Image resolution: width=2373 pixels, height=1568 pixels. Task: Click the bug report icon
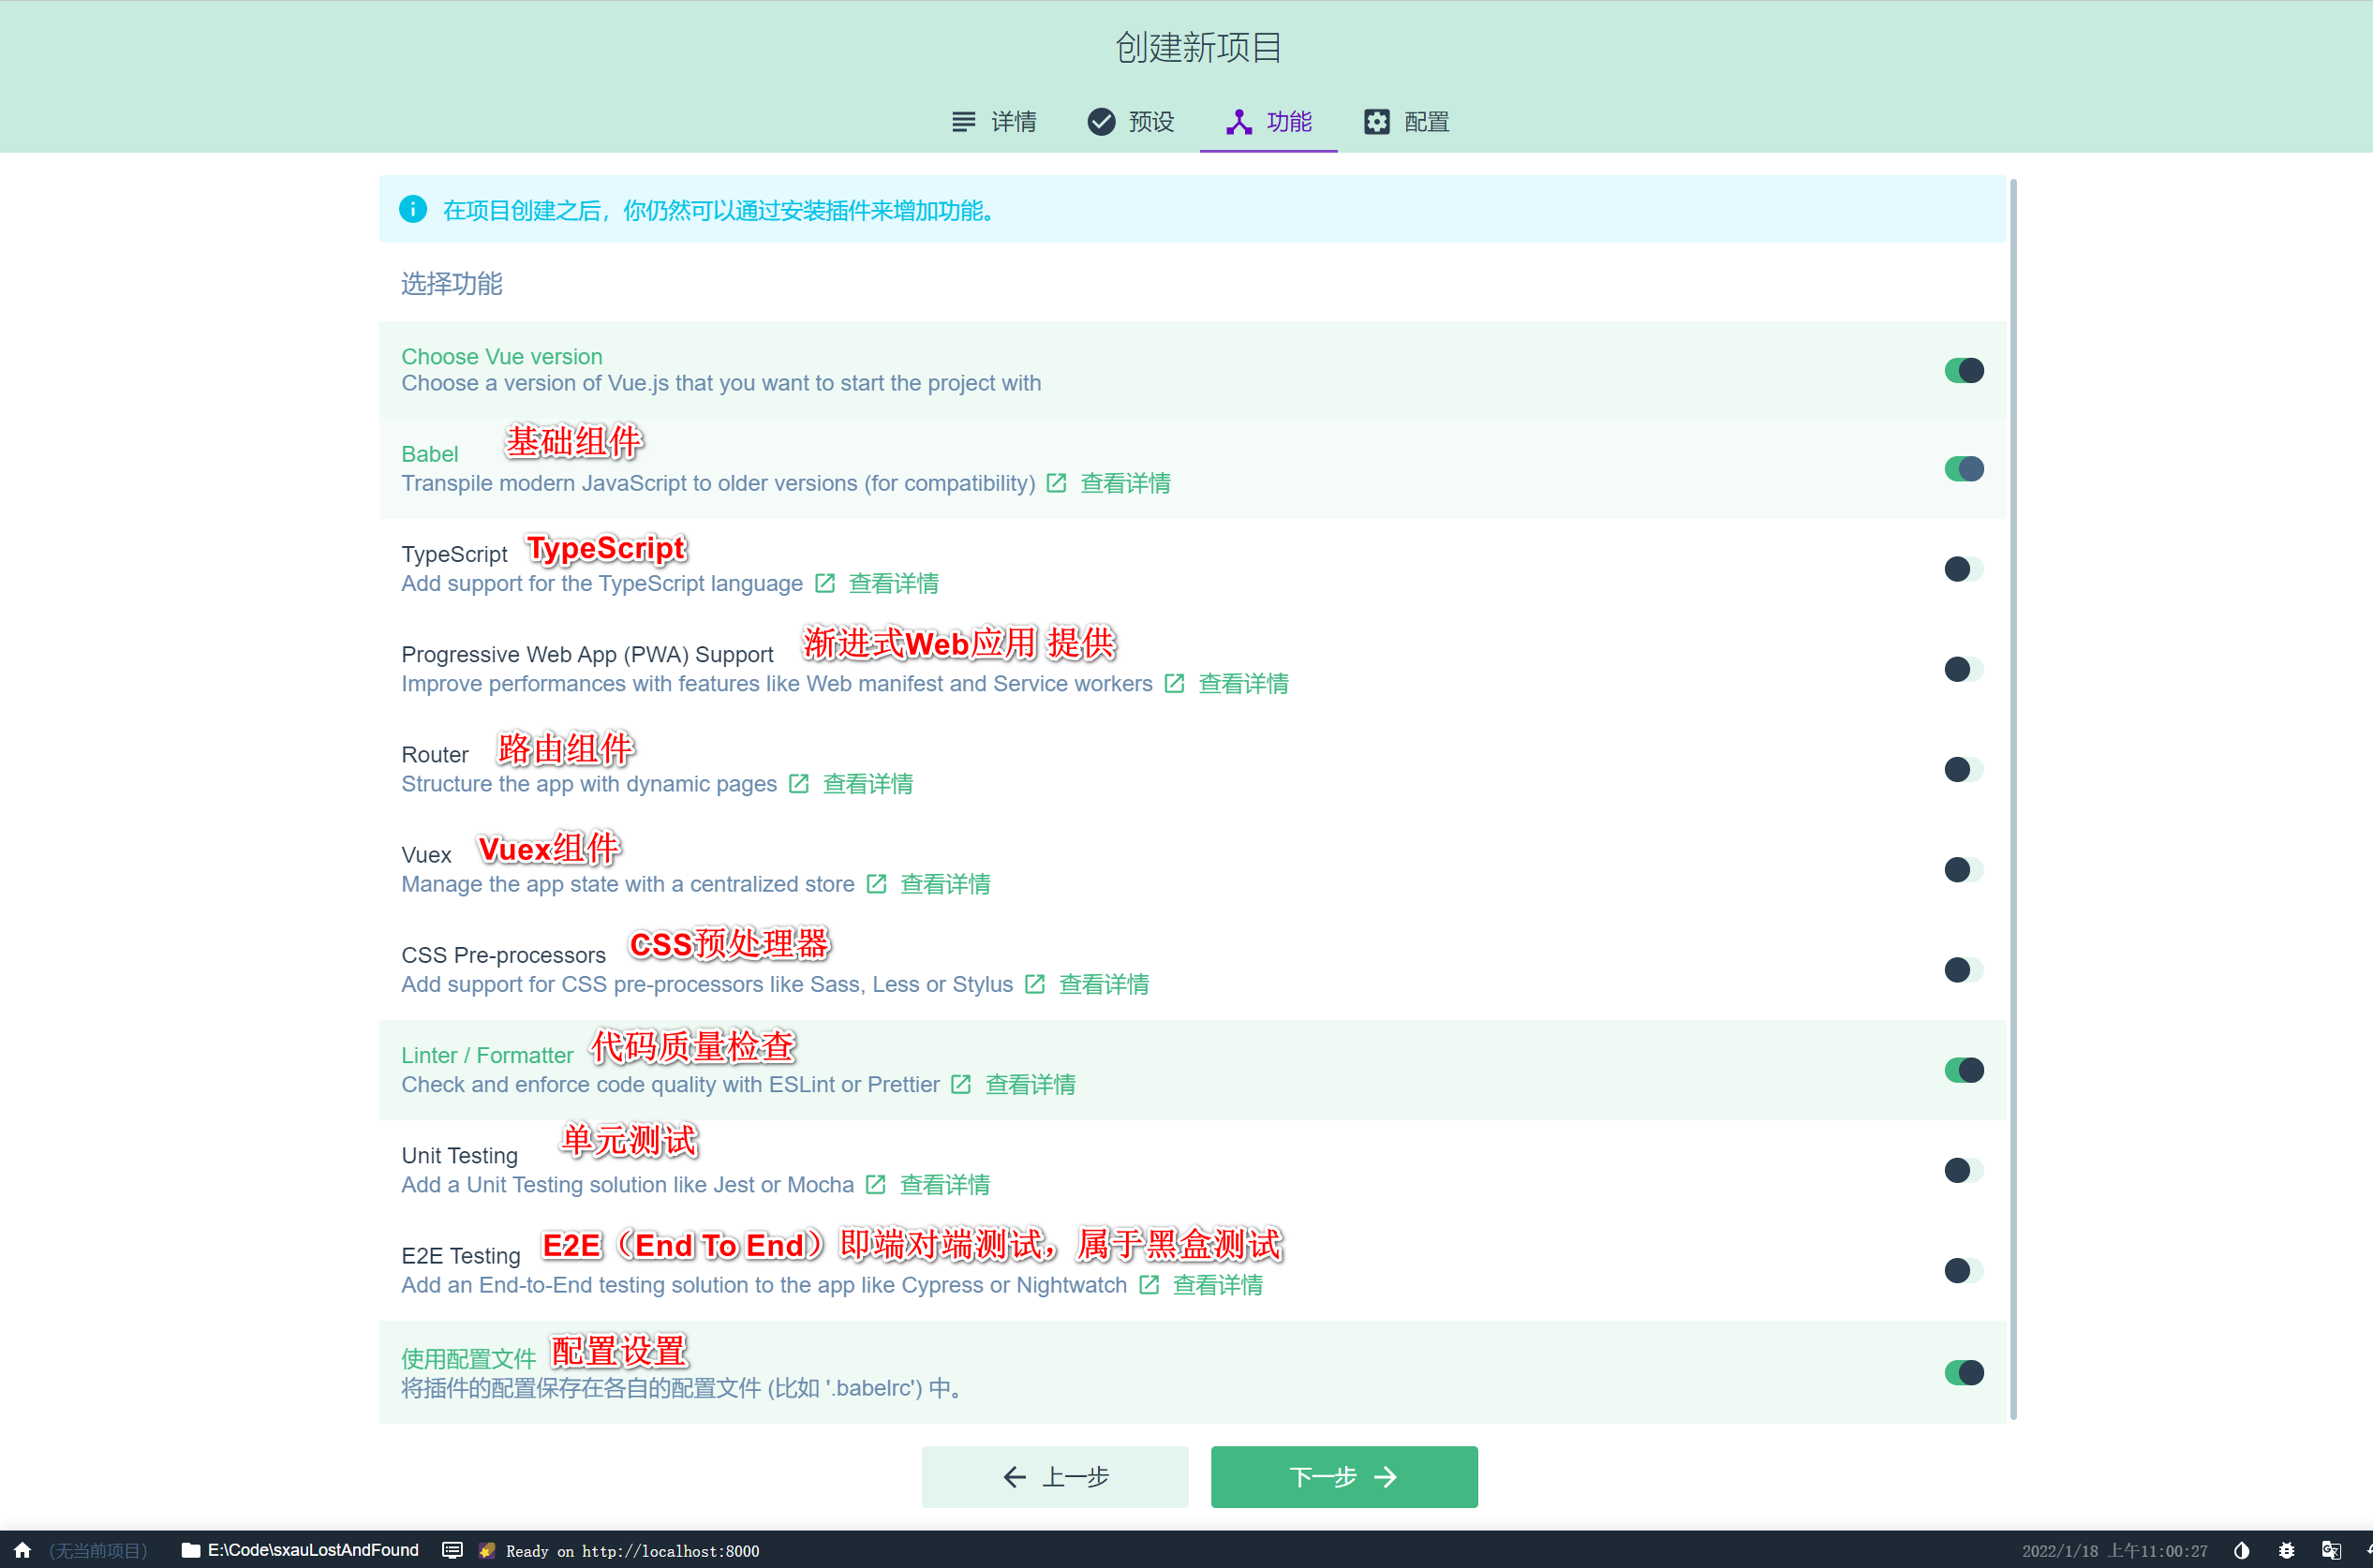(2286, 1550)
